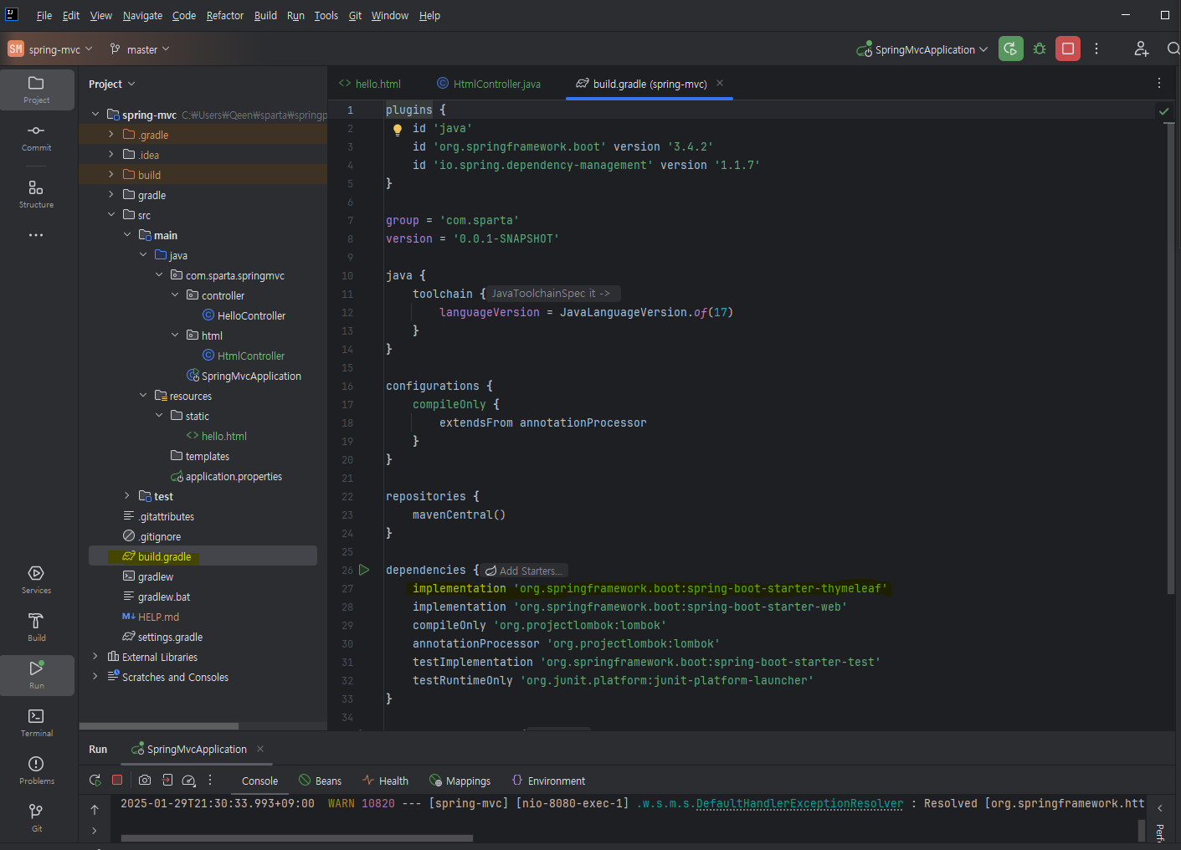
Task: Click the up arrow in the console gutter
Action: (x=95, y=809)
